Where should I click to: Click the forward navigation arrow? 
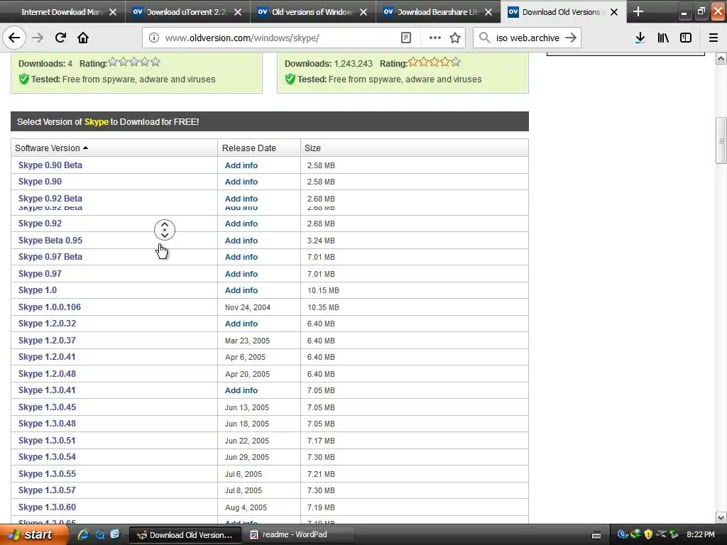coord(38,38)
